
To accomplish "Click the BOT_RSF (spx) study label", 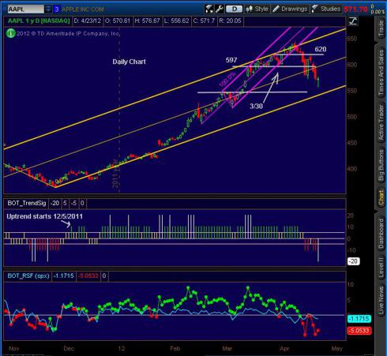I will (x=28, y=275).
